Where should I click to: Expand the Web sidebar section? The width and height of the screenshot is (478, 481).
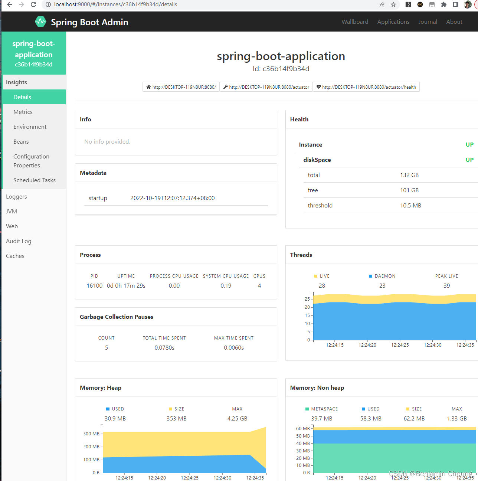coord(34,226)
